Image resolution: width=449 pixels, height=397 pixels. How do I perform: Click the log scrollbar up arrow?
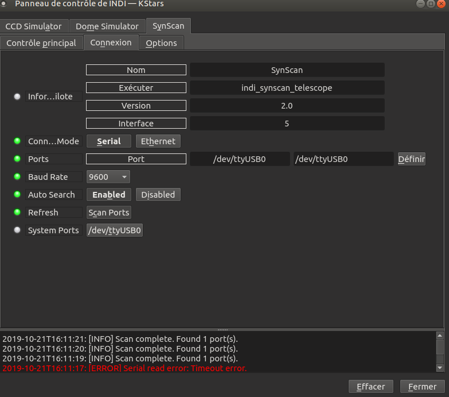click(440, 336)
